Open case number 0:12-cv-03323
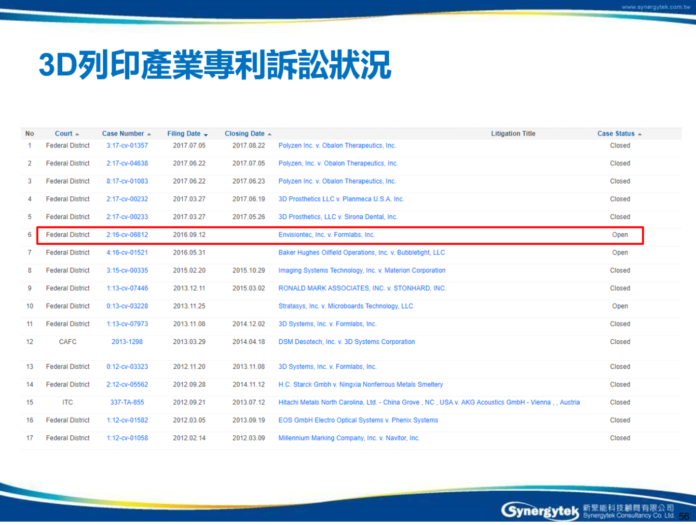Screen dimensions: 696x525 pos(127,367)
